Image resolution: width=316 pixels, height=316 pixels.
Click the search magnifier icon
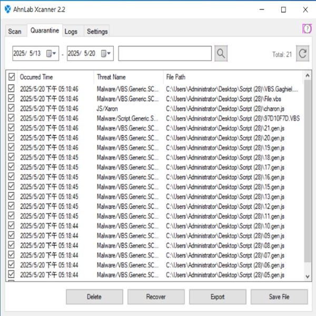(x=221, y=54)
